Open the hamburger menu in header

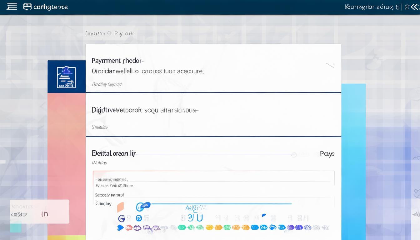click(x=12, y=7)
